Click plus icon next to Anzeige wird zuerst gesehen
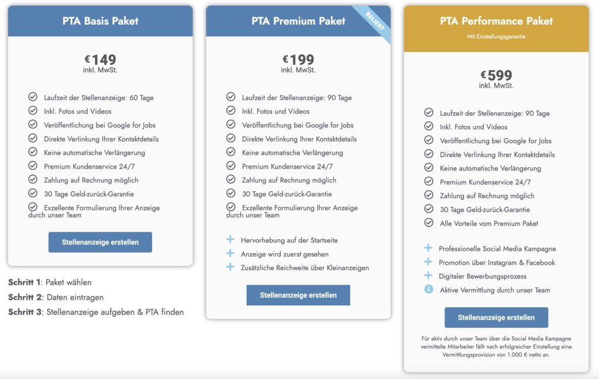This screenshot has width=599, height=379. tap(230, 254)
